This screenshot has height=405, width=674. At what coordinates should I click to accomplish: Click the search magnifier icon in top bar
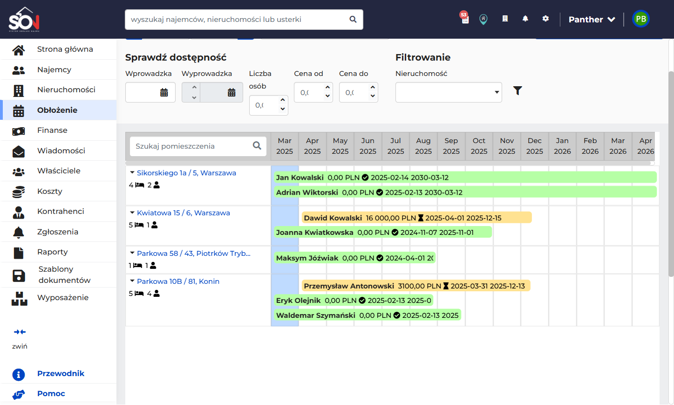(x=353, y=20)
